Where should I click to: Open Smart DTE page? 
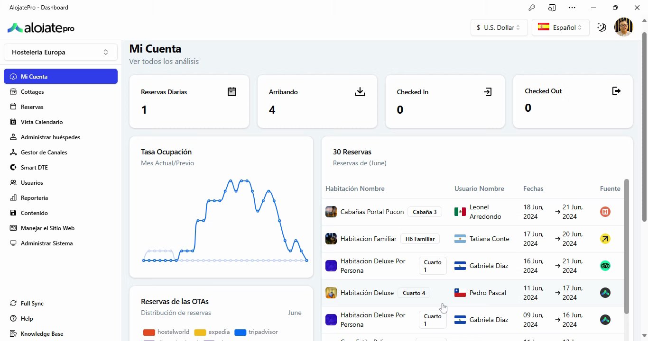point(61,168)
